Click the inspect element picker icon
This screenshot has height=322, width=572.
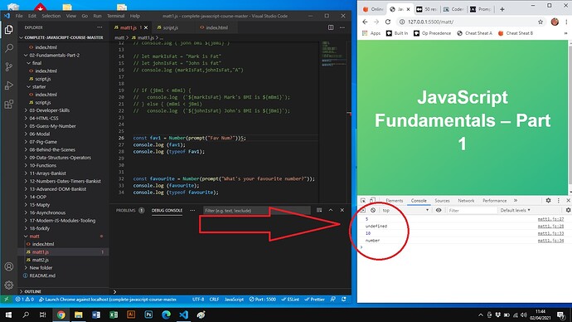coord(363,201)
